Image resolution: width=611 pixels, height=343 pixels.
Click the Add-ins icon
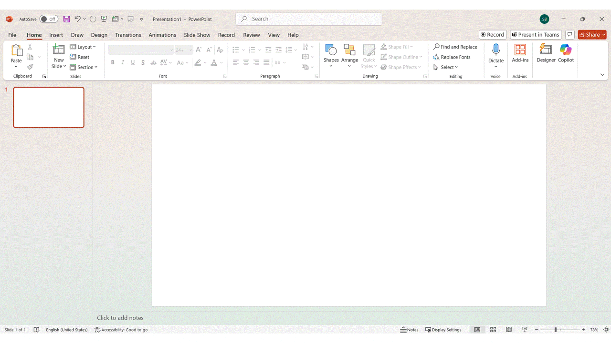coord(520,53)
